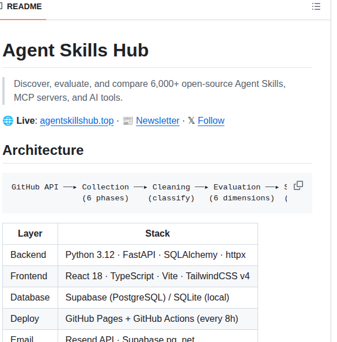Open the README outline icon
Viewport: 337px width, 342px height.
pos(316,6)
